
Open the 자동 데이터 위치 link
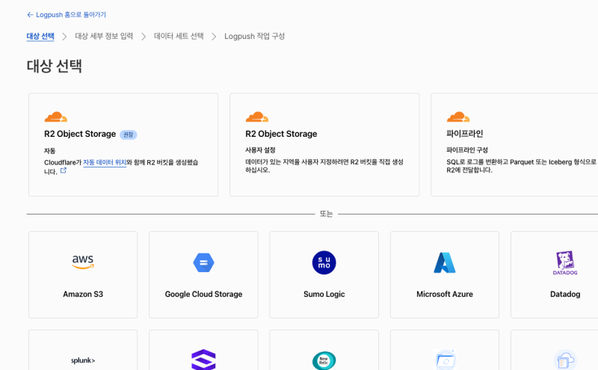click(105, 162)
